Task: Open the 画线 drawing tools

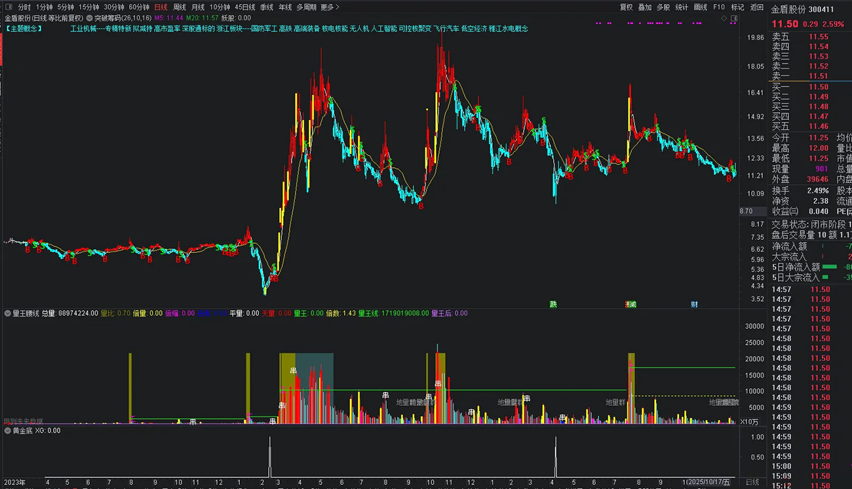Action: [x=701, y=7]
